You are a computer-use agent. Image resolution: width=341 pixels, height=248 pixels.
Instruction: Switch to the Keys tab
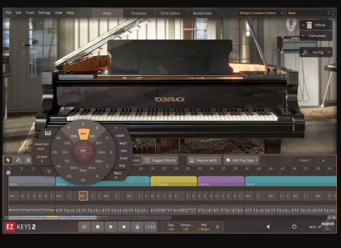coord(107,13)
